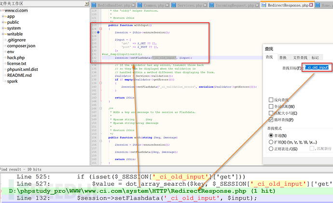This screenshot has width=333, height=203.
Task: Expand the public folder in workspace tree
Action: [3, 22]
